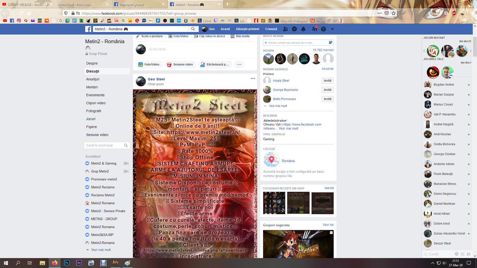Open the Messenger icon in Facebook header
This screenshot has width=477, height=268.
294,29
